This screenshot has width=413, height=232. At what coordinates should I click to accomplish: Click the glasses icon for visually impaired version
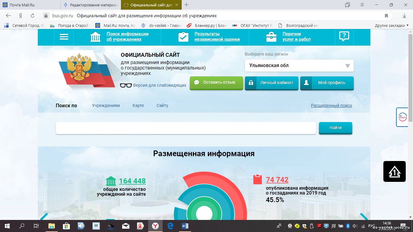click(126, 85)
